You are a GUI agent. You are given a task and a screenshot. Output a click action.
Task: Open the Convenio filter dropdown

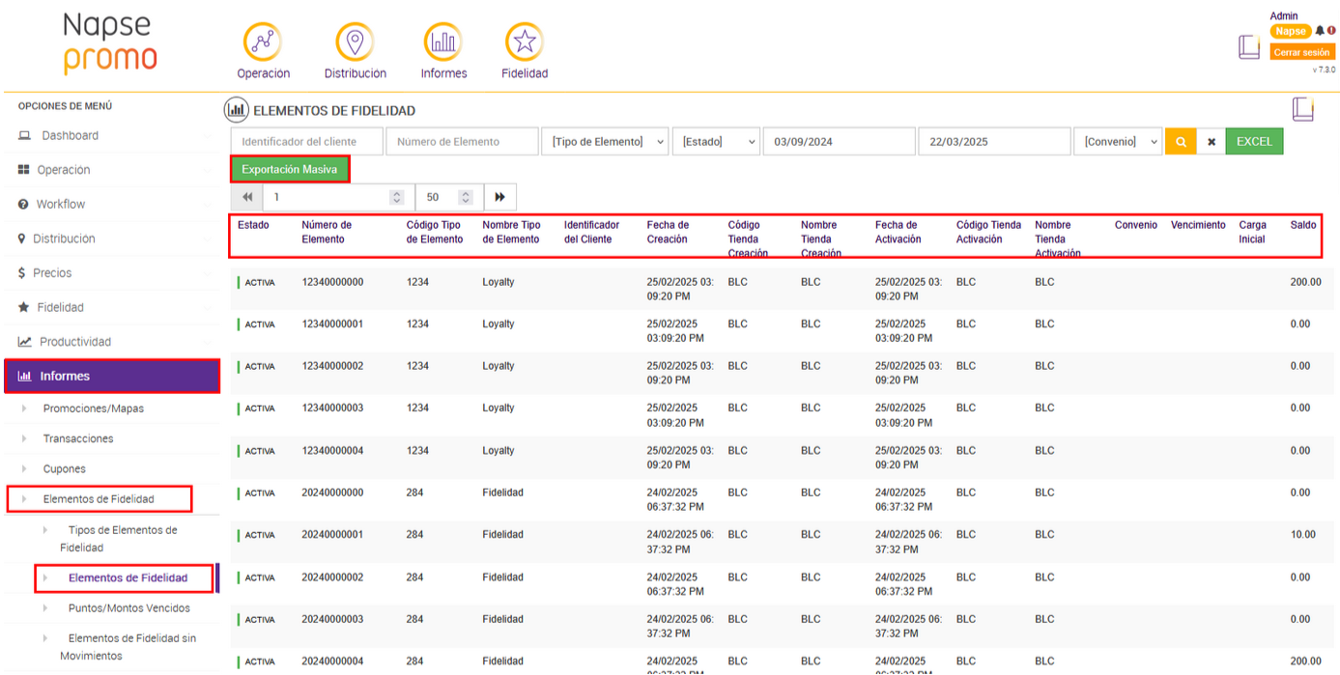tap(1118, 142)
